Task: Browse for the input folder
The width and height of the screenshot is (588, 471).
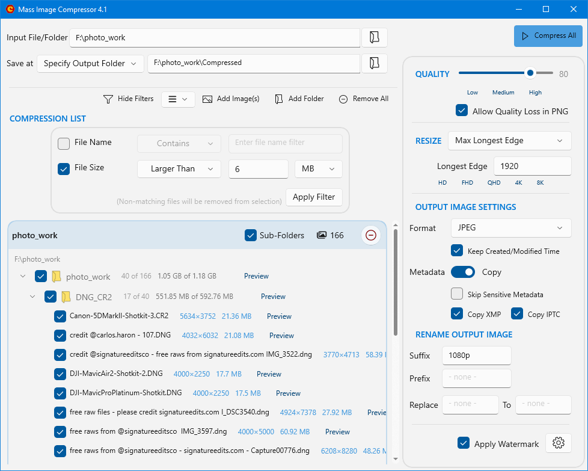Action: (374, 37)
